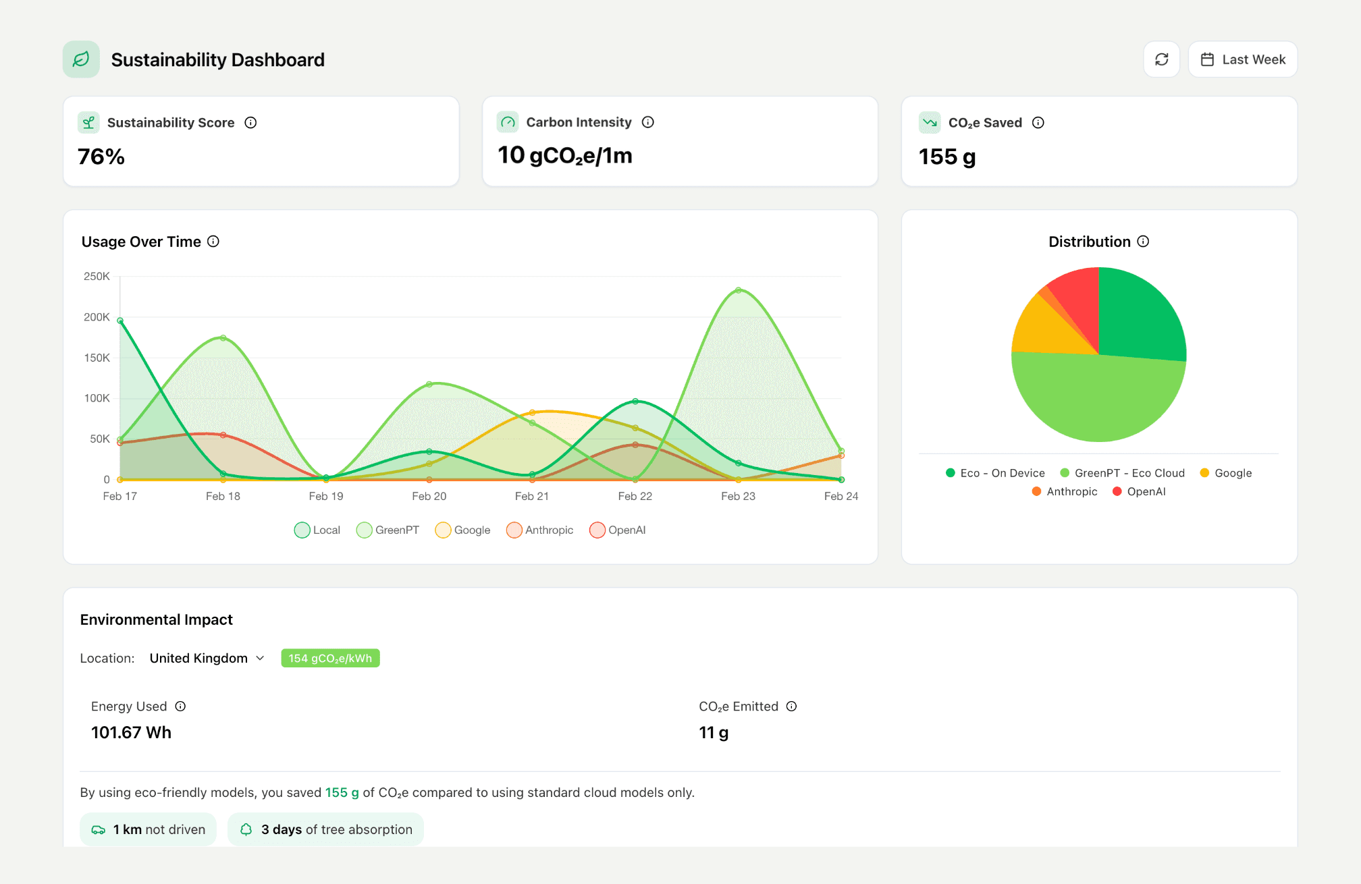Click the info icon beside CO₂e Saved
1361x884 pixels.
pyautogui.click(x=1038, y=123)
